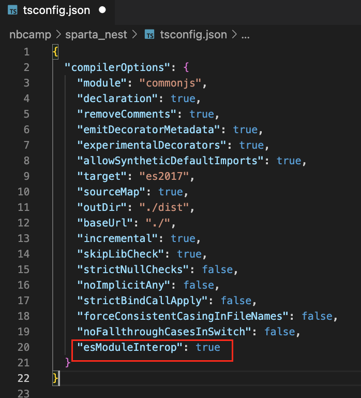Click the TS icon in the breadcrumb
This screenshot has height=398, width=361.
coord(149,35)
